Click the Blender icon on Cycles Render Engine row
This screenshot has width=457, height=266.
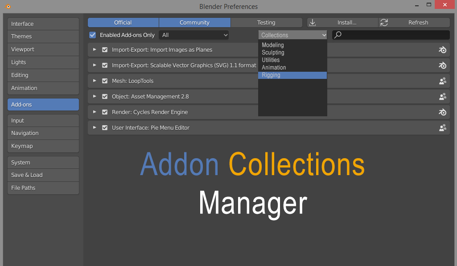point(442,112)
